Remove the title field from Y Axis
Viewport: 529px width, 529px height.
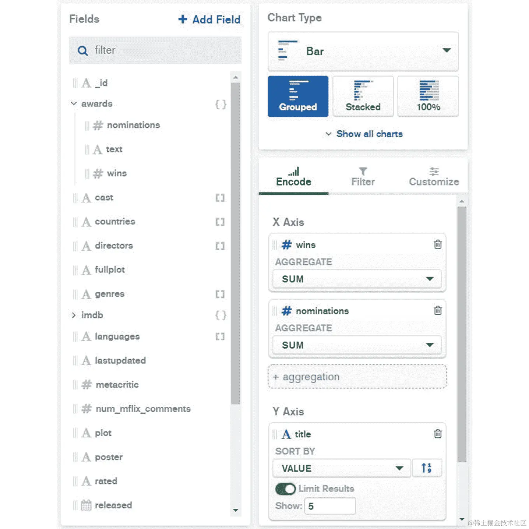[x=437, y=434]
